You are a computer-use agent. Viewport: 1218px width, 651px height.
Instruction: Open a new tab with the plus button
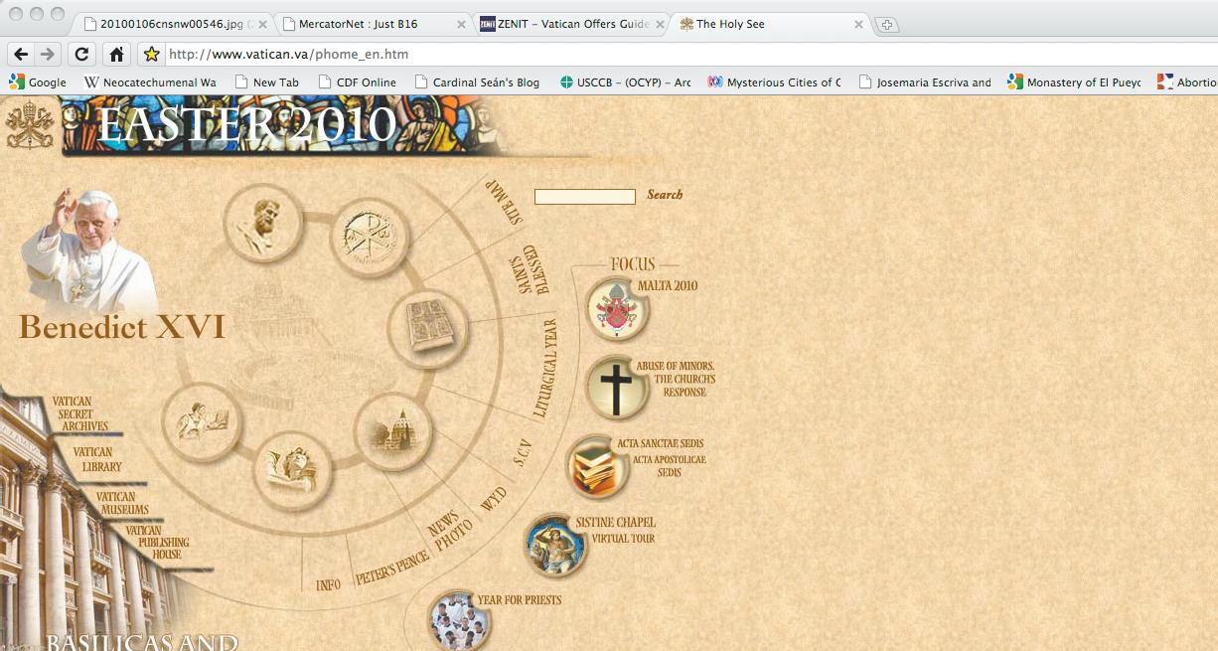pos(887,25)
